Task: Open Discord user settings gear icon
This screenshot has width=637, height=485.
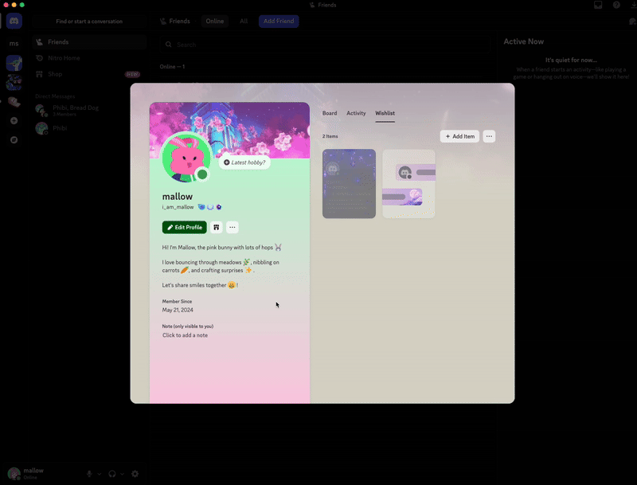Action: point(135,473)
